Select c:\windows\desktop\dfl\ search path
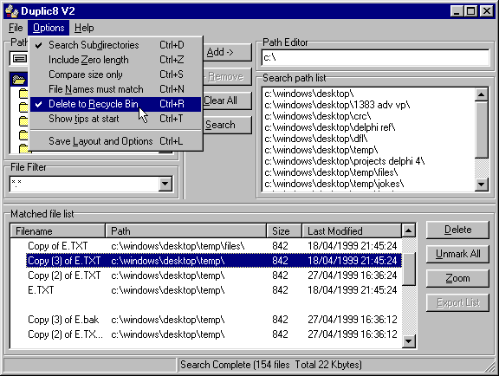Screen dimensions: 499x376 pyautogui.click(x=316, y=139)
